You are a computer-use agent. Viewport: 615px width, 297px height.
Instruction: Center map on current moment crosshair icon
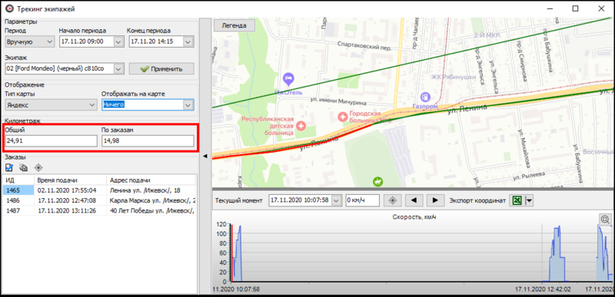[393, 200]
